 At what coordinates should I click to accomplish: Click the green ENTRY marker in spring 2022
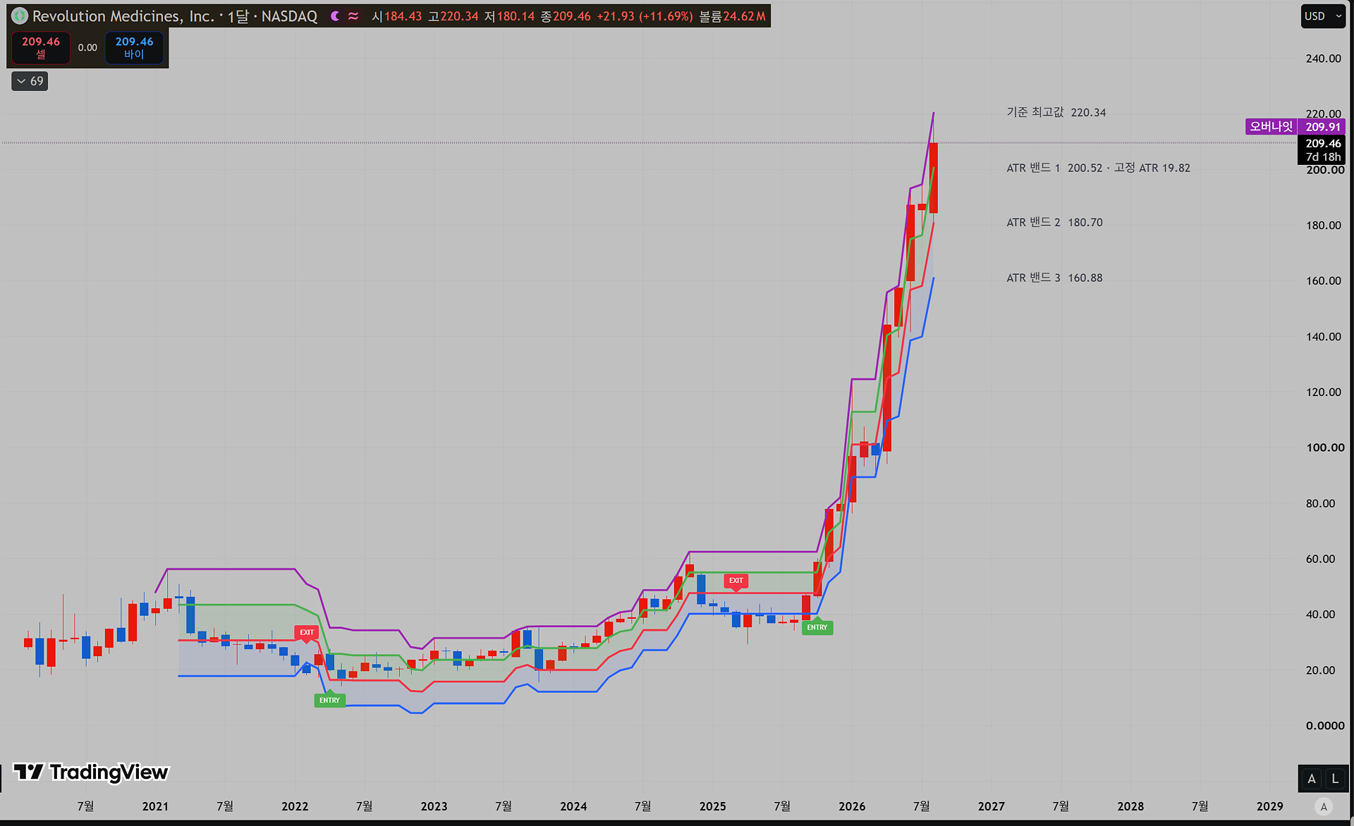point(329,699)
